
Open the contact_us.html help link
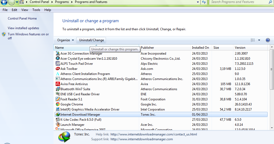click(154, 134)
